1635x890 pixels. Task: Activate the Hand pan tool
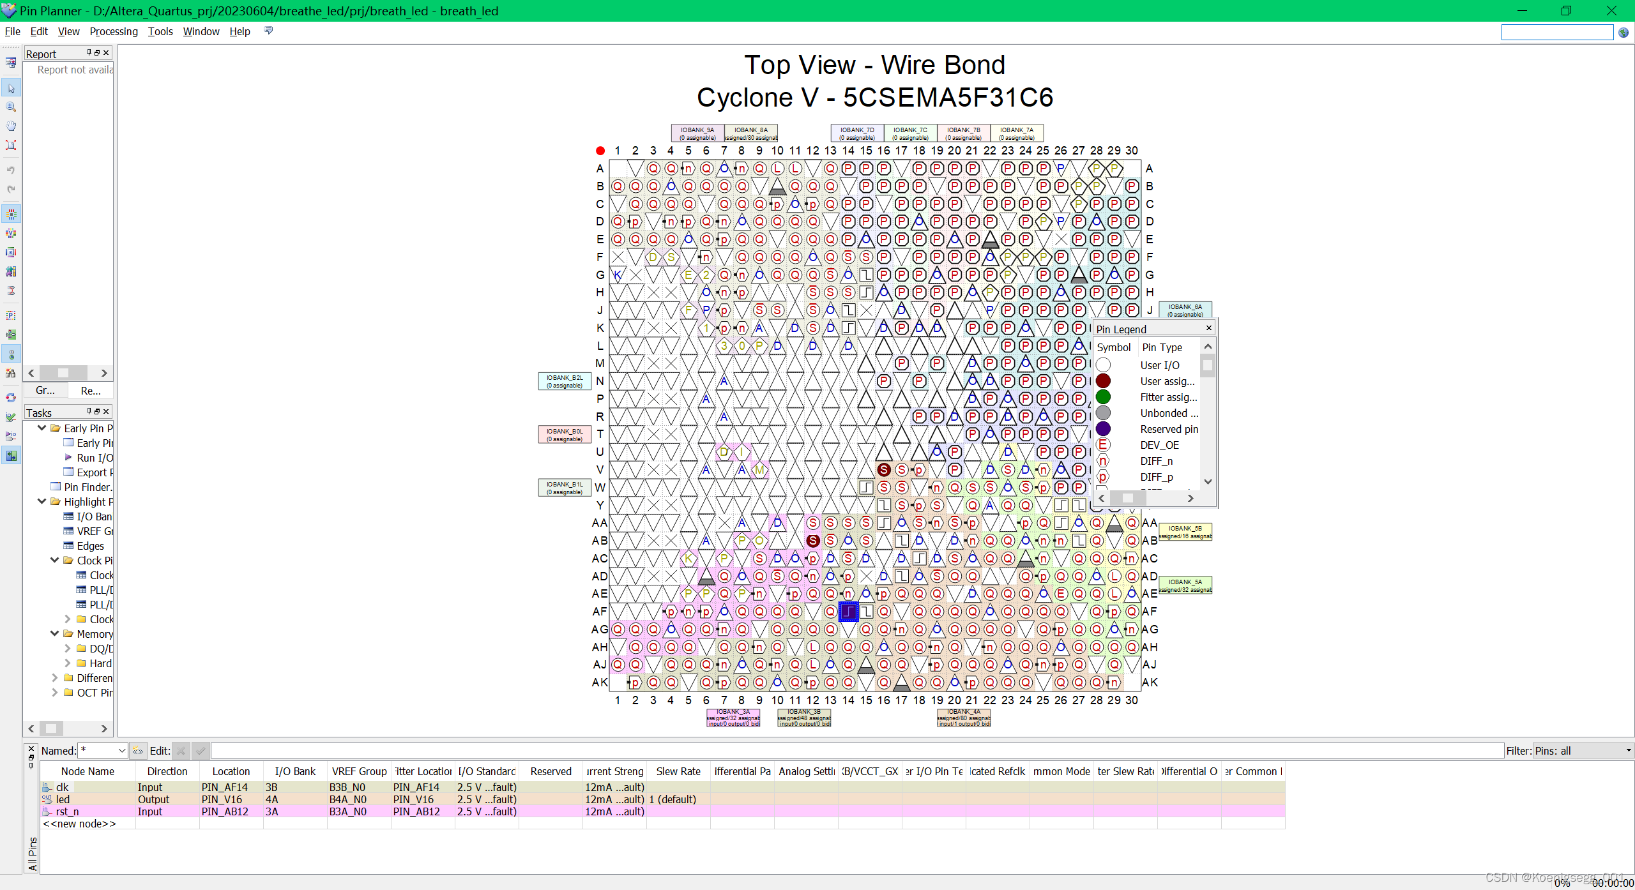(11, 126)
